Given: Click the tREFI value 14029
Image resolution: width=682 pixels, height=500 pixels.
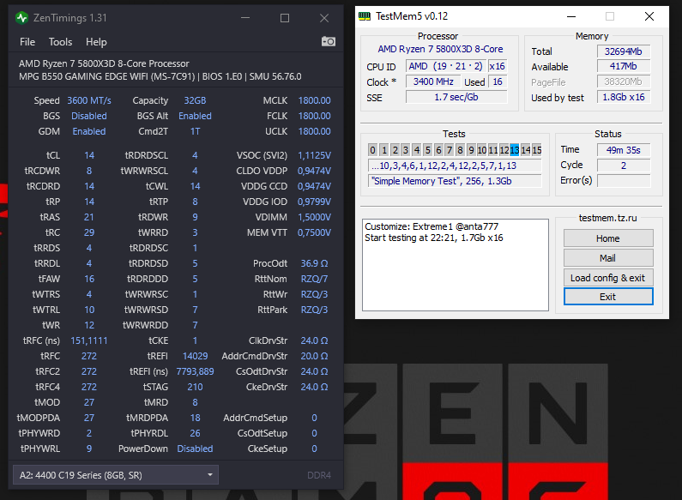Looking at the screenshot, I should tap(195, 356).
